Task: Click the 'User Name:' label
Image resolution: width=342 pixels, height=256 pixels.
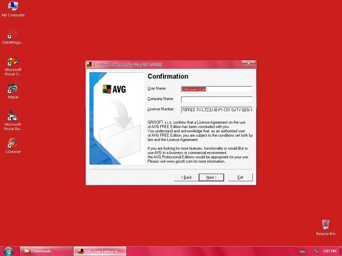Action: [x=157, y=88]
